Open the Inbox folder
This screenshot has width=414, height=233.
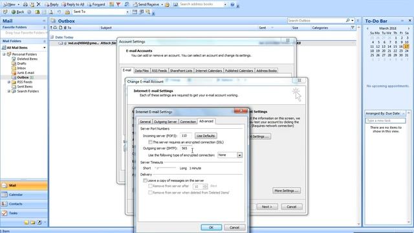point(21,68)
